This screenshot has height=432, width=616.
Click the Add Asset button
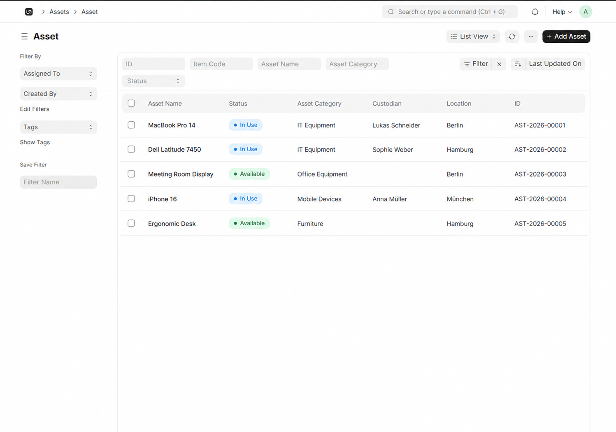(566, 36)
